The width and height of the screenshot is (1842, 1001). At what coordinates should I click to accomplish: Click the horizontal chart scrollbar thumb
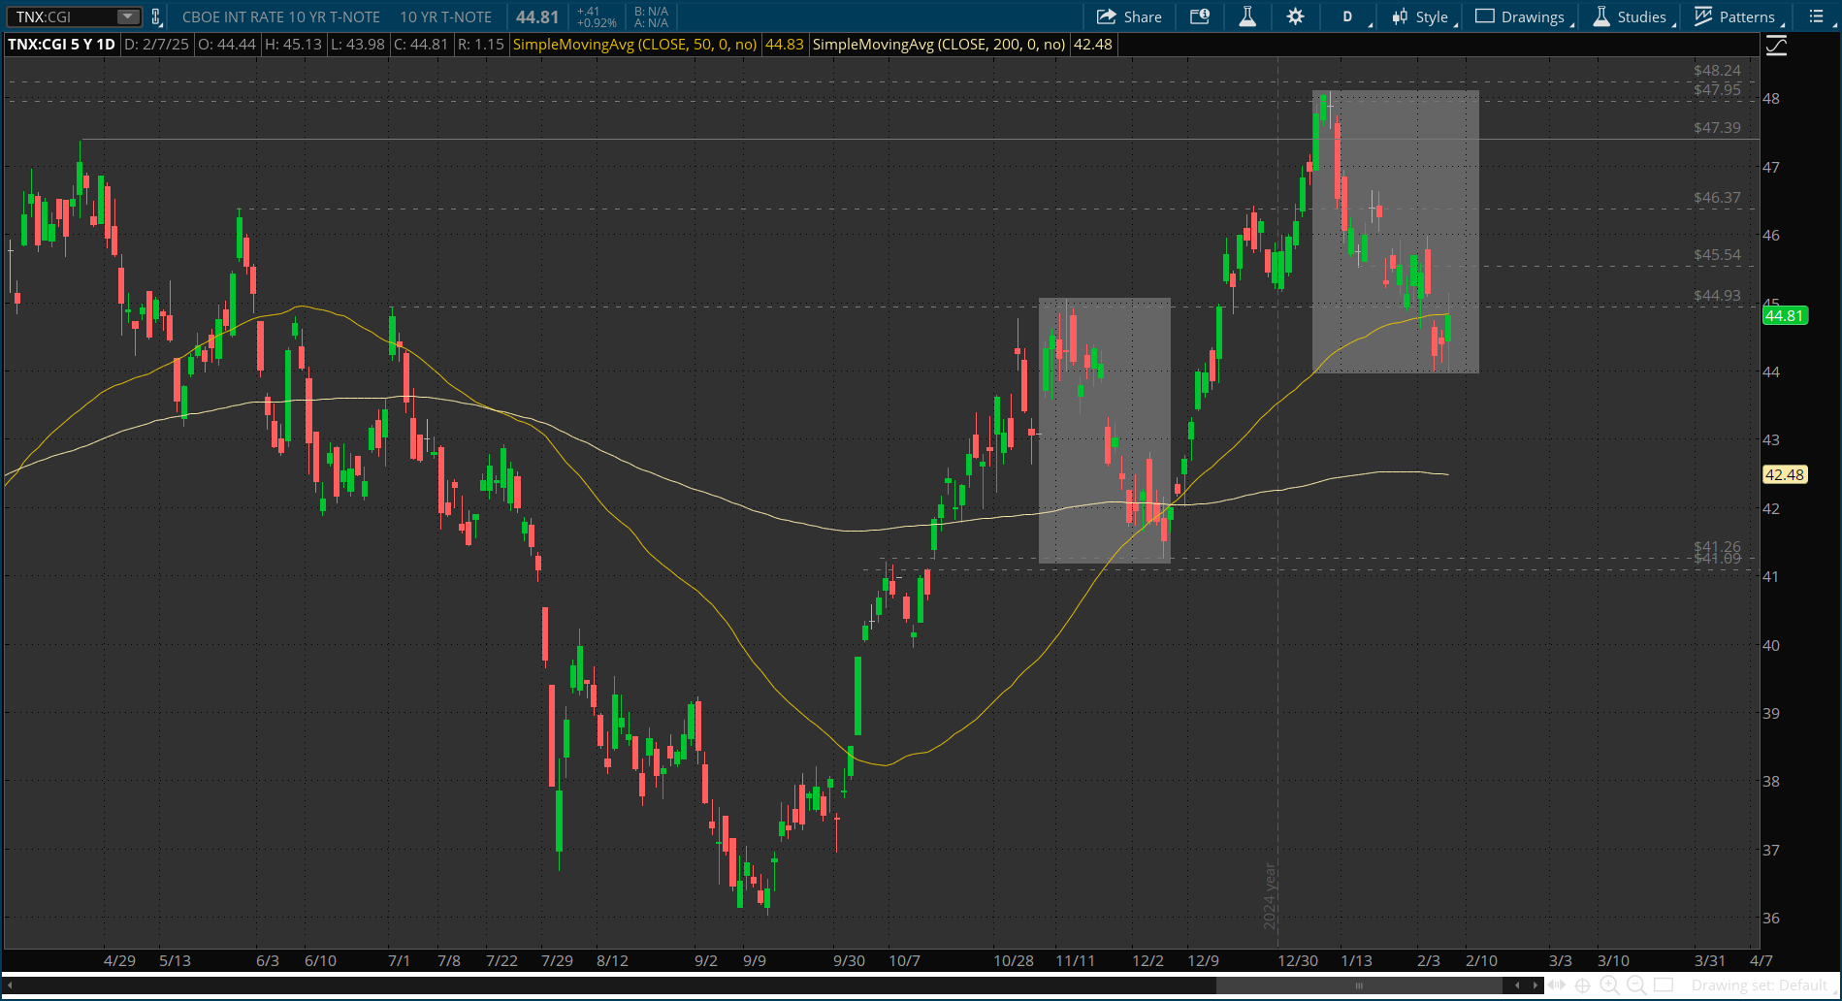1360,985
